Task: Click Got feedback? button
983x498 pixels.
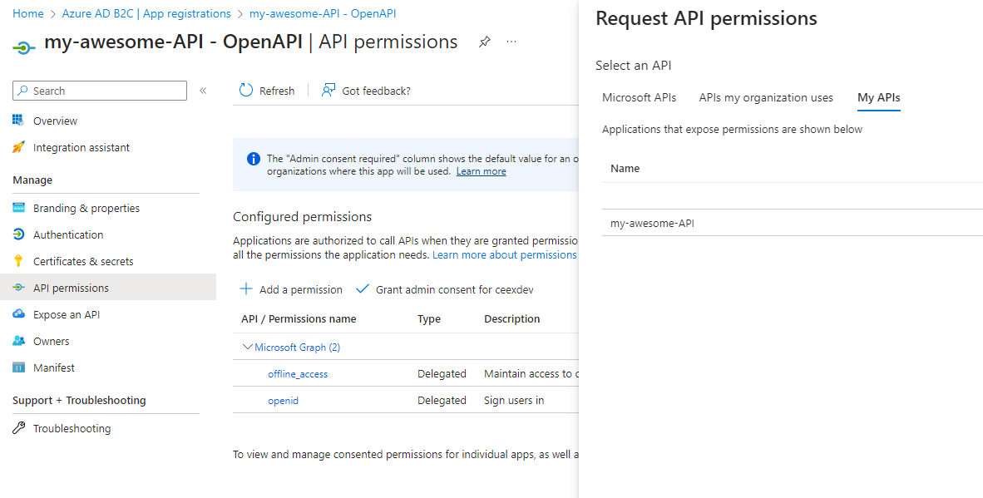Action: pos(366,91)
